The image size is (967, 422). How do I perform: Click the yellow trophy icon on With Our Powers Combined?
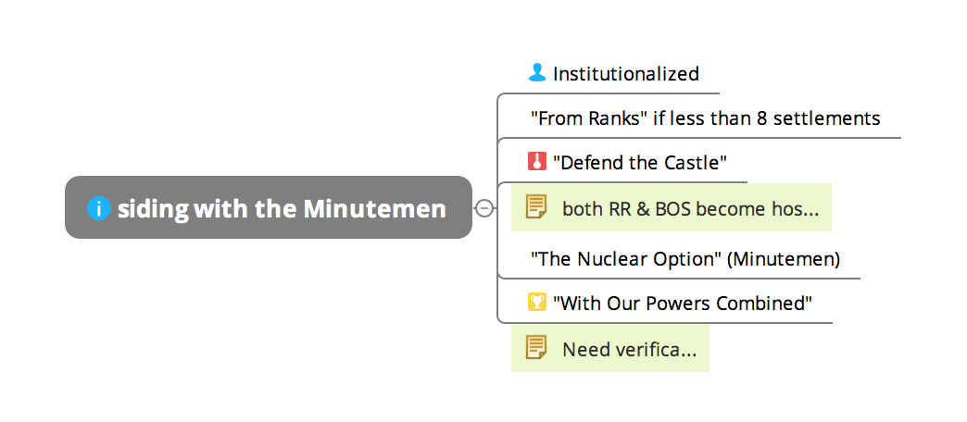tap(536, 302)
